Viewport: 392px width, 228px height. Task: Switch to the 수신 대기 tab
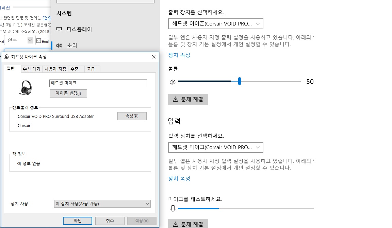pyautogui.click(x=32, y=69)
